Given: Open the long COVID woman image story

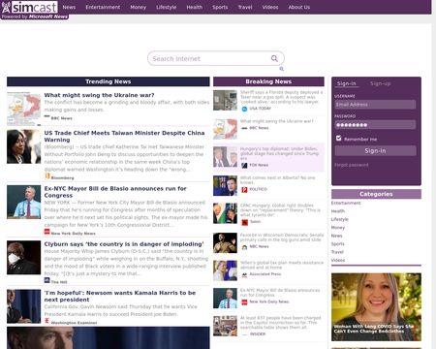Looking at the screenshot, I should click(x=376, y=307).
